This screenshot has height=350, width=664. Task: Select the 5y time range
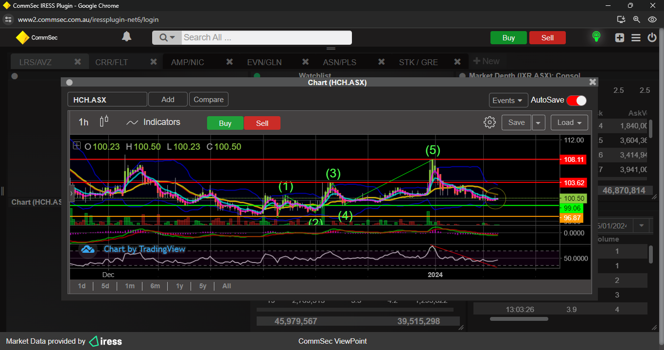tap(203, 286)
